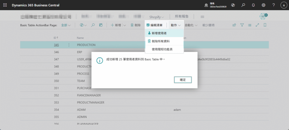Click the 新增 new button
The image size is (289, 130).
(x=116, y=25)
